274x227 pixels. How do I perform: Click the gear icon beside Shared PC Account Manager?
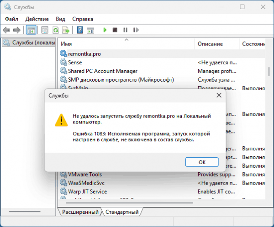tap(63, 71)
